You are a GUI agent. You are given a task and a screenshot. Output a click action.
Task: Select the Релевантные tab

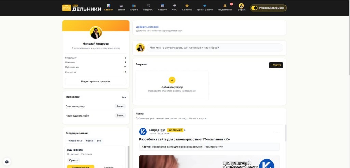(75, 141)
